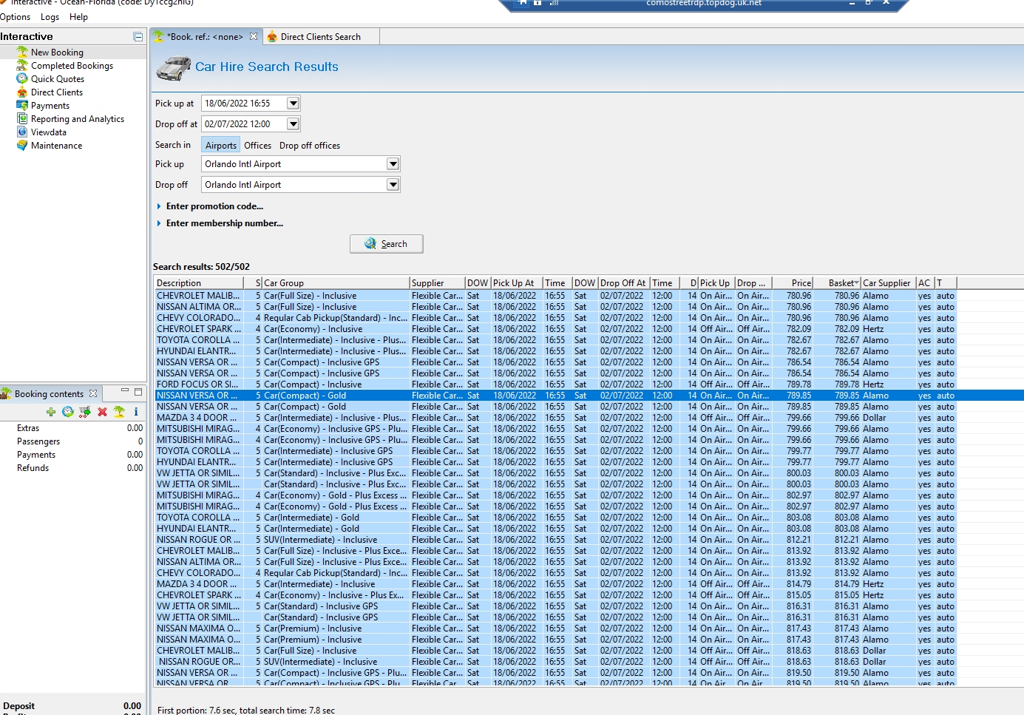Image resolution: width=1024 pixels, height=715 pixels.
Task: Click the blue info icon
Action: [x=136, y=412]
